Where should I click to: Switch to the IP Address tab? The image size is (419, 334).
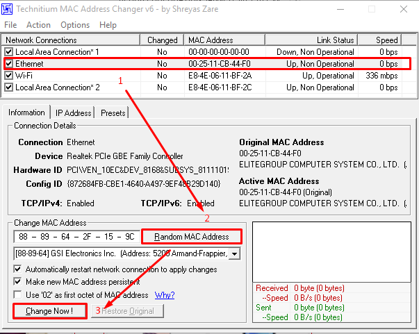point(73,113)
